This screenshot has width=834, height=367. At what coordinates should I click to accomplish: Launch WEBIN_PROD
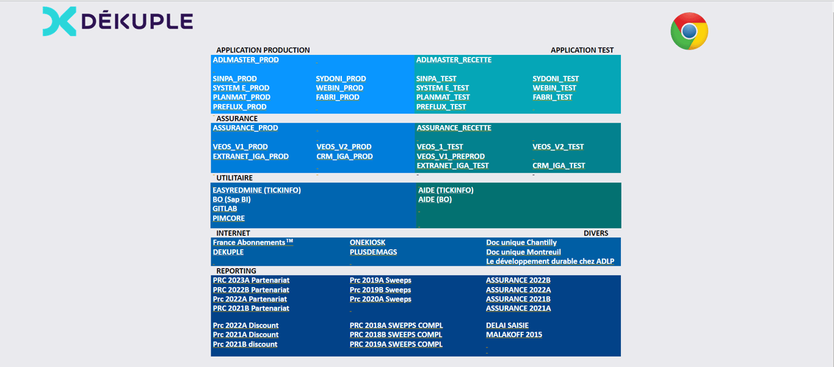[x=339, y=88]
